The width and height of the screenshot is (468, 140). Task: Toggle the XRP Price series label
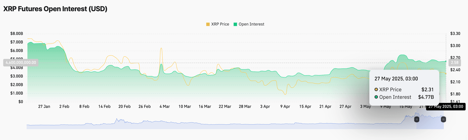pyautogui.click(x=220, y=24)
